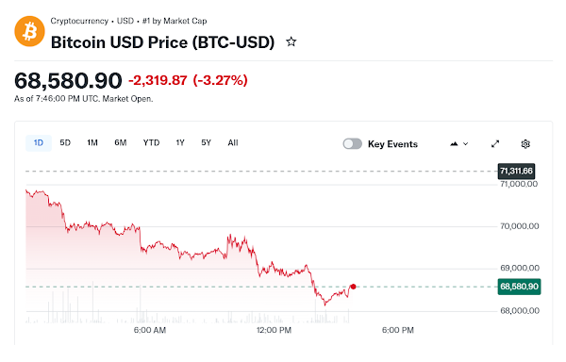Add BTC-USD to watchlist with star icon
The height and width of the screenshot is (362, 566).
(291, 41)
